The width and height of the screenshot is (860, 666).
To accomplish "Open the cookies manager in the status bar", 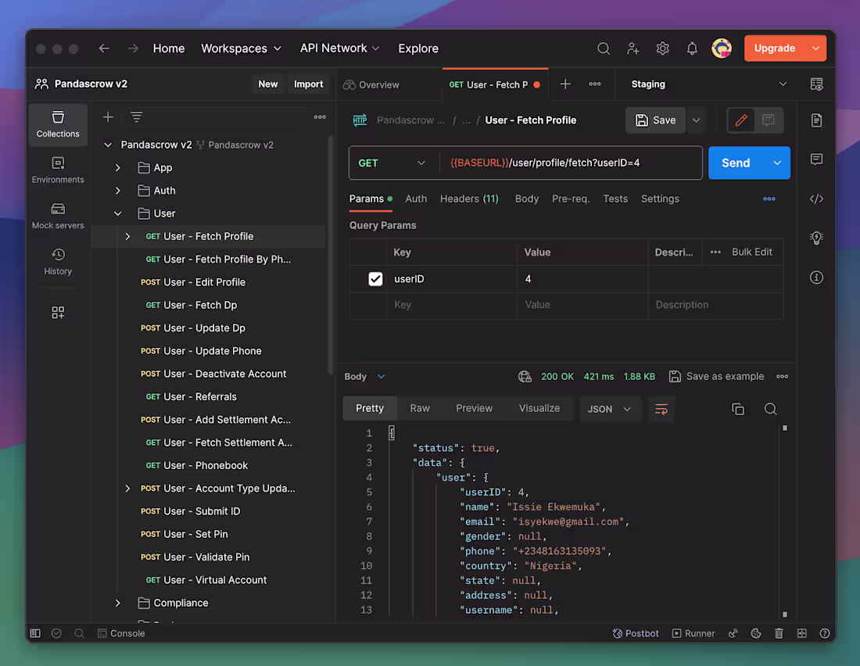I will (755, 633).
